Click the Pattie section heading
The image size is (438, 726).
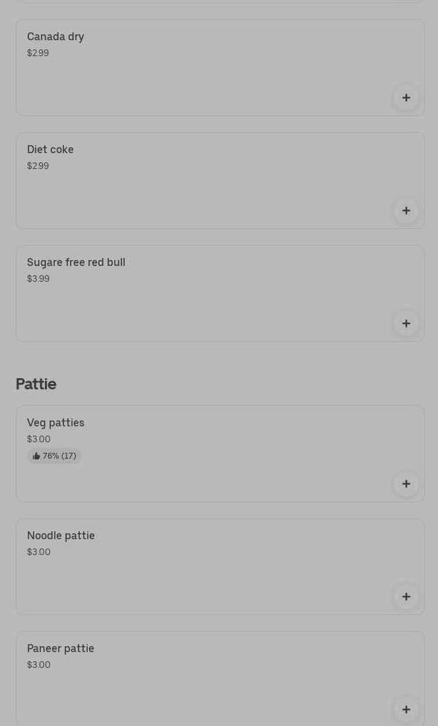click(x=36, y=384)
